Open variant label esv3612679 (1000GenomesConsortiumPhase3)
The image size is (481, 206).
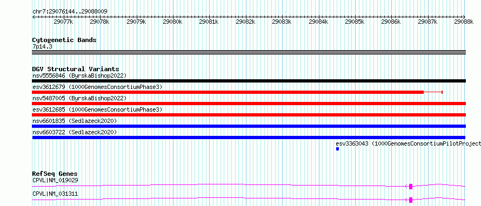pyautogui.click(x=97, y=87)
